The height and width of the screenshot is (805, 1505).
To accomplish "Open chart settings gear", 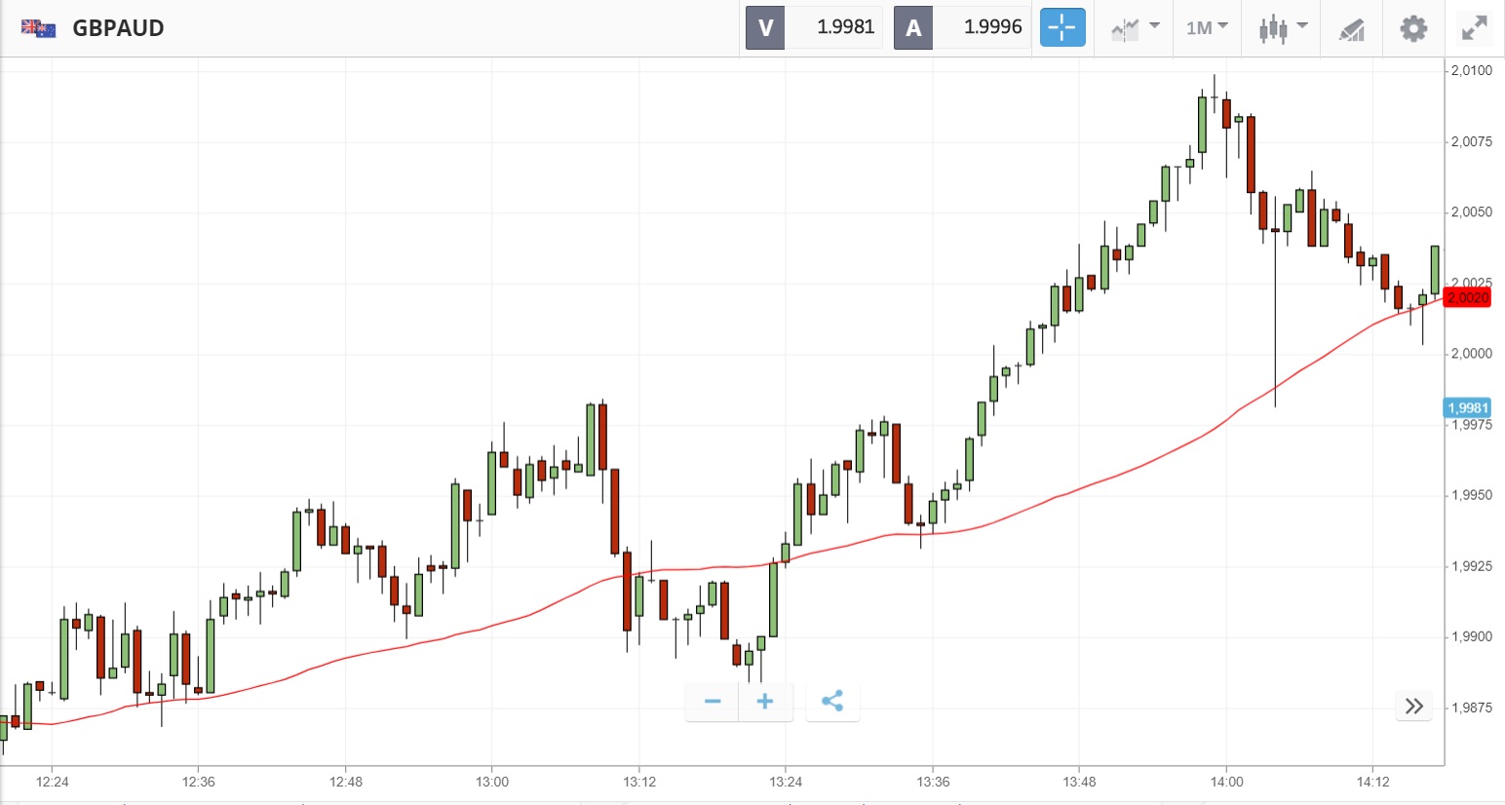I will tap(1413, 28).
